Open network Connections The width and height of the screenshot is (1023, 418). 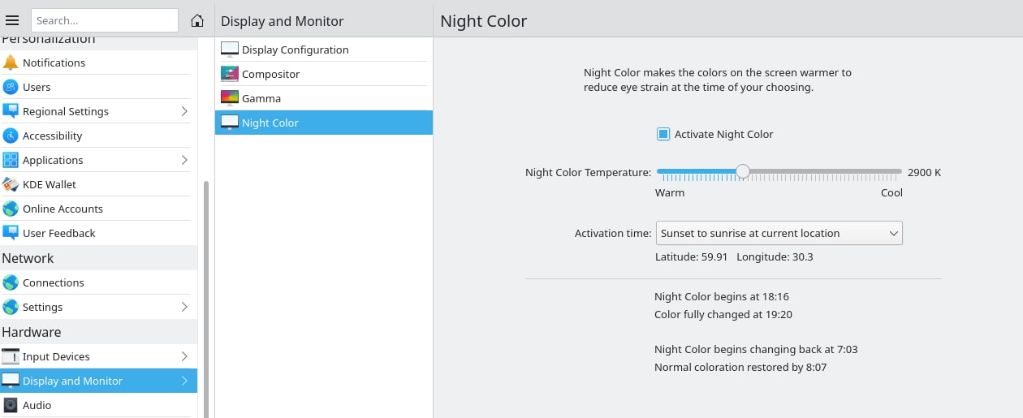98,282
